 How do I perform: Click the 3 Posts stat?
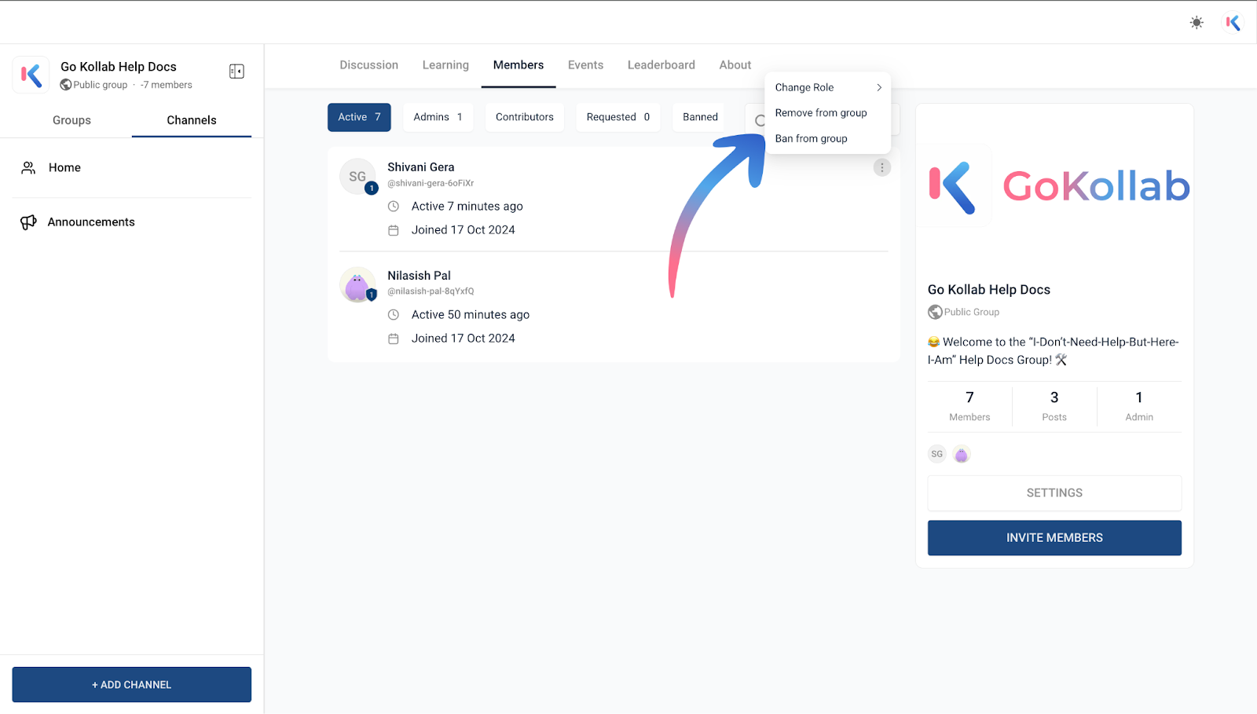point(1054,406)
